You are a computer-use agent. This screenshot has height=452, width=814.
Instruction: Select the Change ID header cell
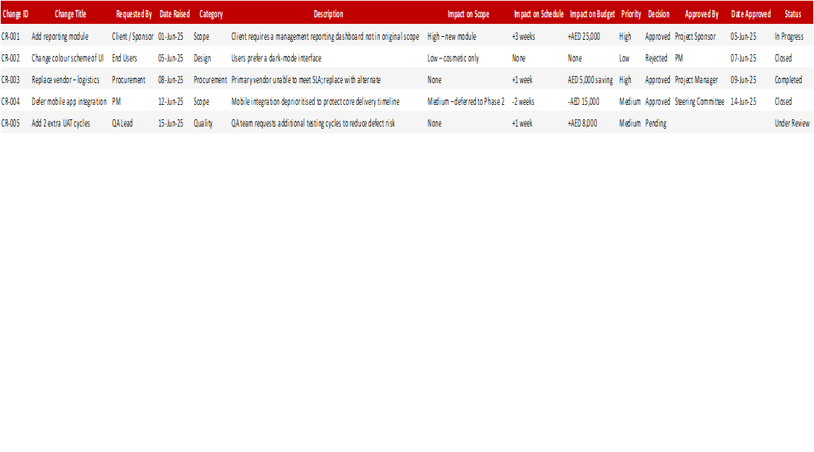click(x=15, y=14)
